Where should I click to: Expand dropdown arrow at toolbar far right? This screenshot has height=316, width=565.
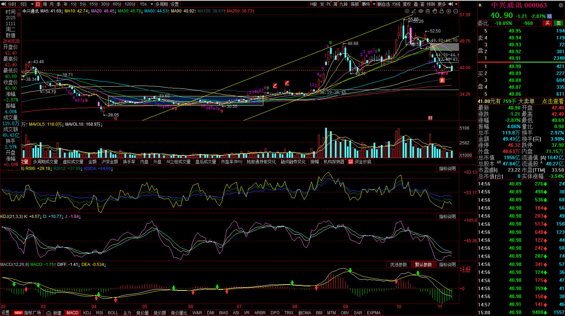click(x=456, y=4)
